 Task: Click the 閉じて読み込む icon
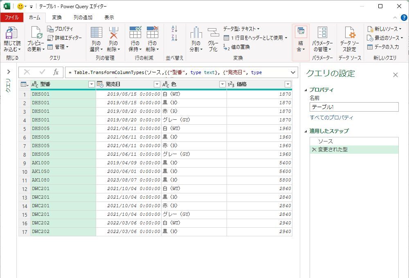tap(12, 34)
